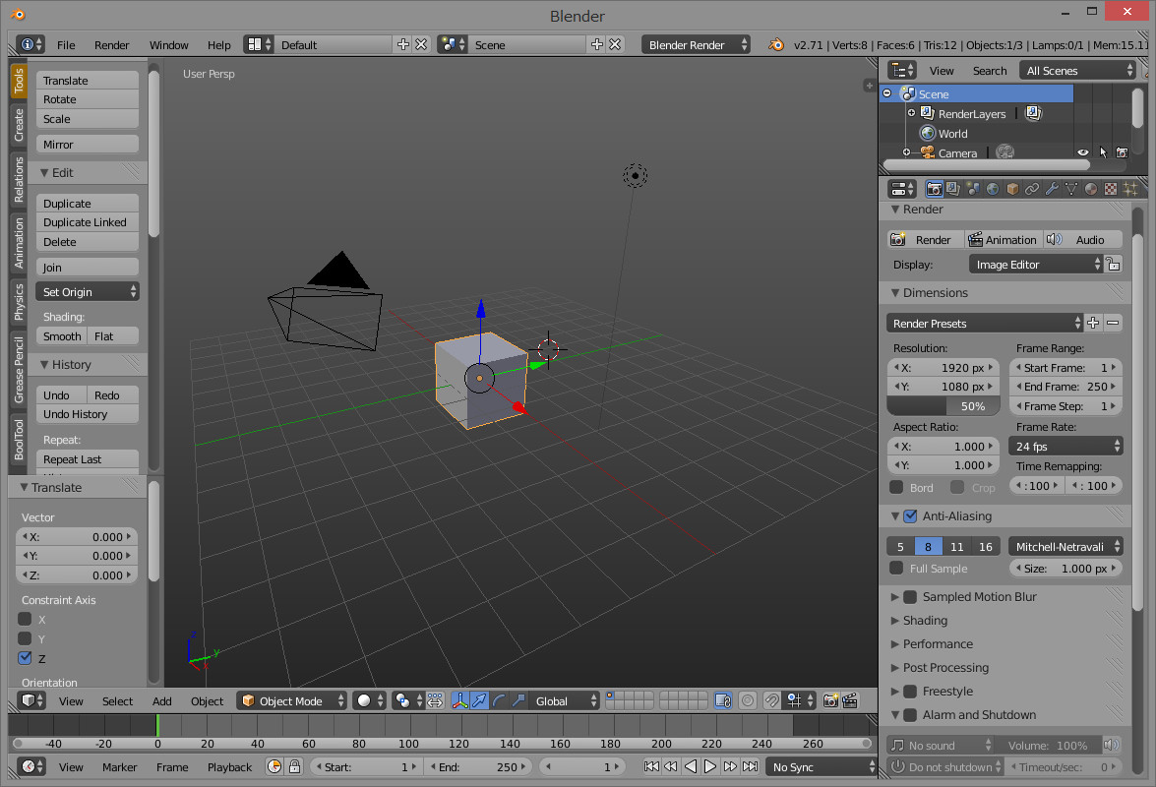Screen dimensions: 1156x787
Task: Select the scale manipulator icon
Action: [x=519, y=700]
